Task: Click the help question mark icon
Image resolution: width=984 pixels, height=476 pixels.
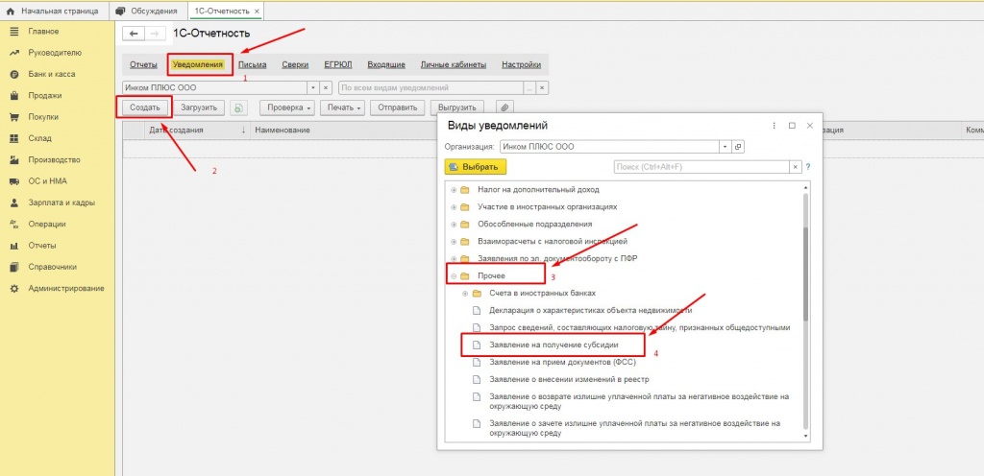Action: [807, 167]
